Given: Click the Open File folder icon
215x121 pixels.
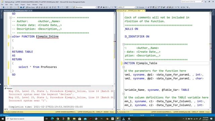Looking at the screenshot, I should pos(18,7).
